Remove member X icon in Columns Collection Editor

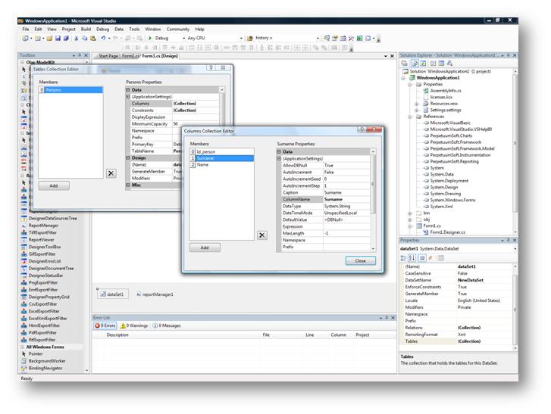[x=261, y=235]
